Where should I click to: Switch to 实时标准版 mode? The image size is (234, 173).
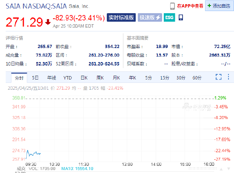point(121,17)
